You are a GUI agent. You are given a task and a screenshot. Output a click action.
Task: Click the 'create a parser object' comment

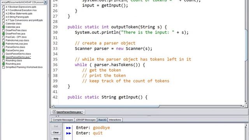105,43
